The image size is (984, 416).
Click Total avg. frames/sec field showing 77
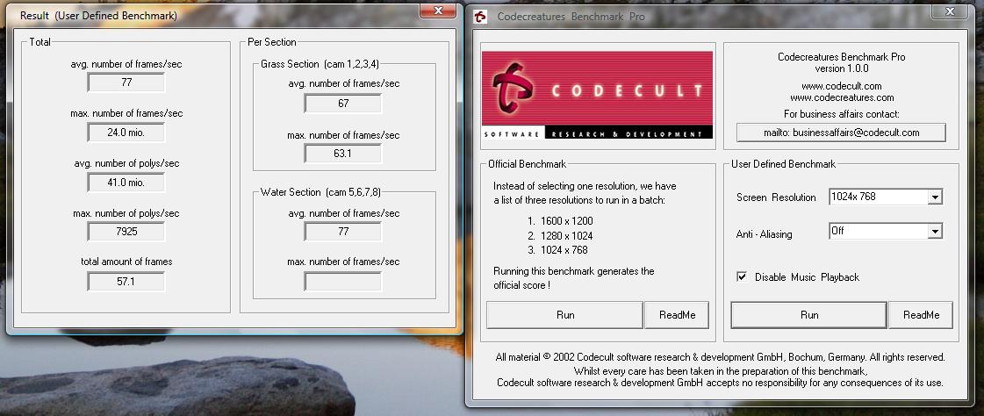pyautogui.click(x=126, y=82)
